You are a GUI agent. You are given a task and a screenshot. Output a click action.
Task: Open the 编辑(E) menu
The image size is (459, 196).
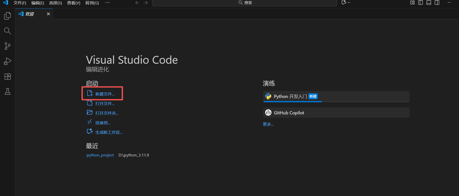tap(38, 3)
